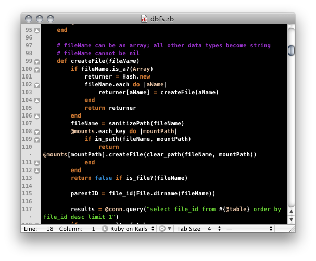Click line number 113 in the gutter
Viewport: 316px width, 261px height.
pos(28,178)
